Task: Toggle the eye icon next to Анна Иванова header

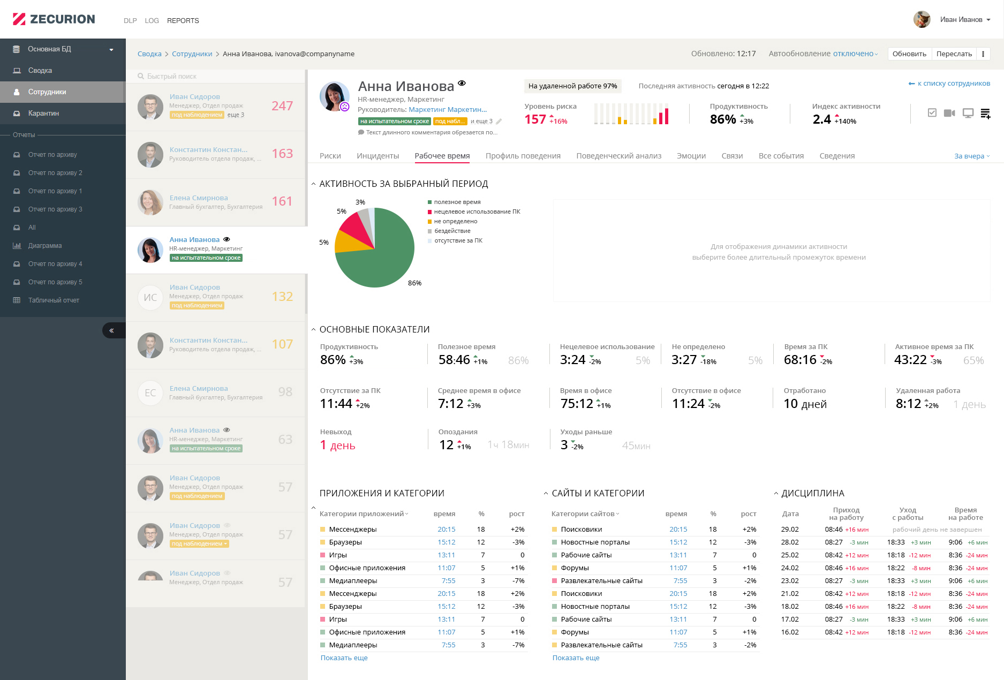Action: pyautogui.click(x=462, y=84)
